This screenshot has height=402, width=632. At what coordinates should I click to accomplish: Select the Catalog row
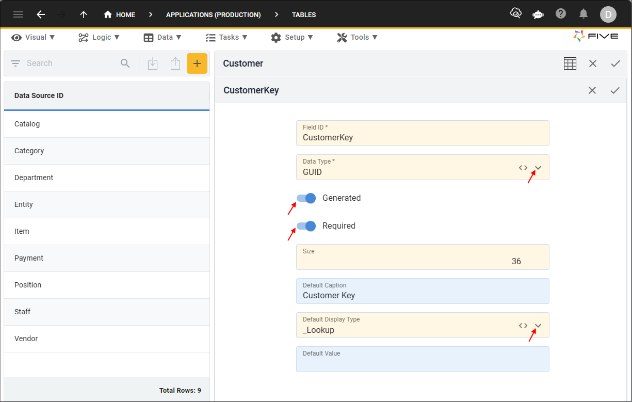click(x=107, y=124)
